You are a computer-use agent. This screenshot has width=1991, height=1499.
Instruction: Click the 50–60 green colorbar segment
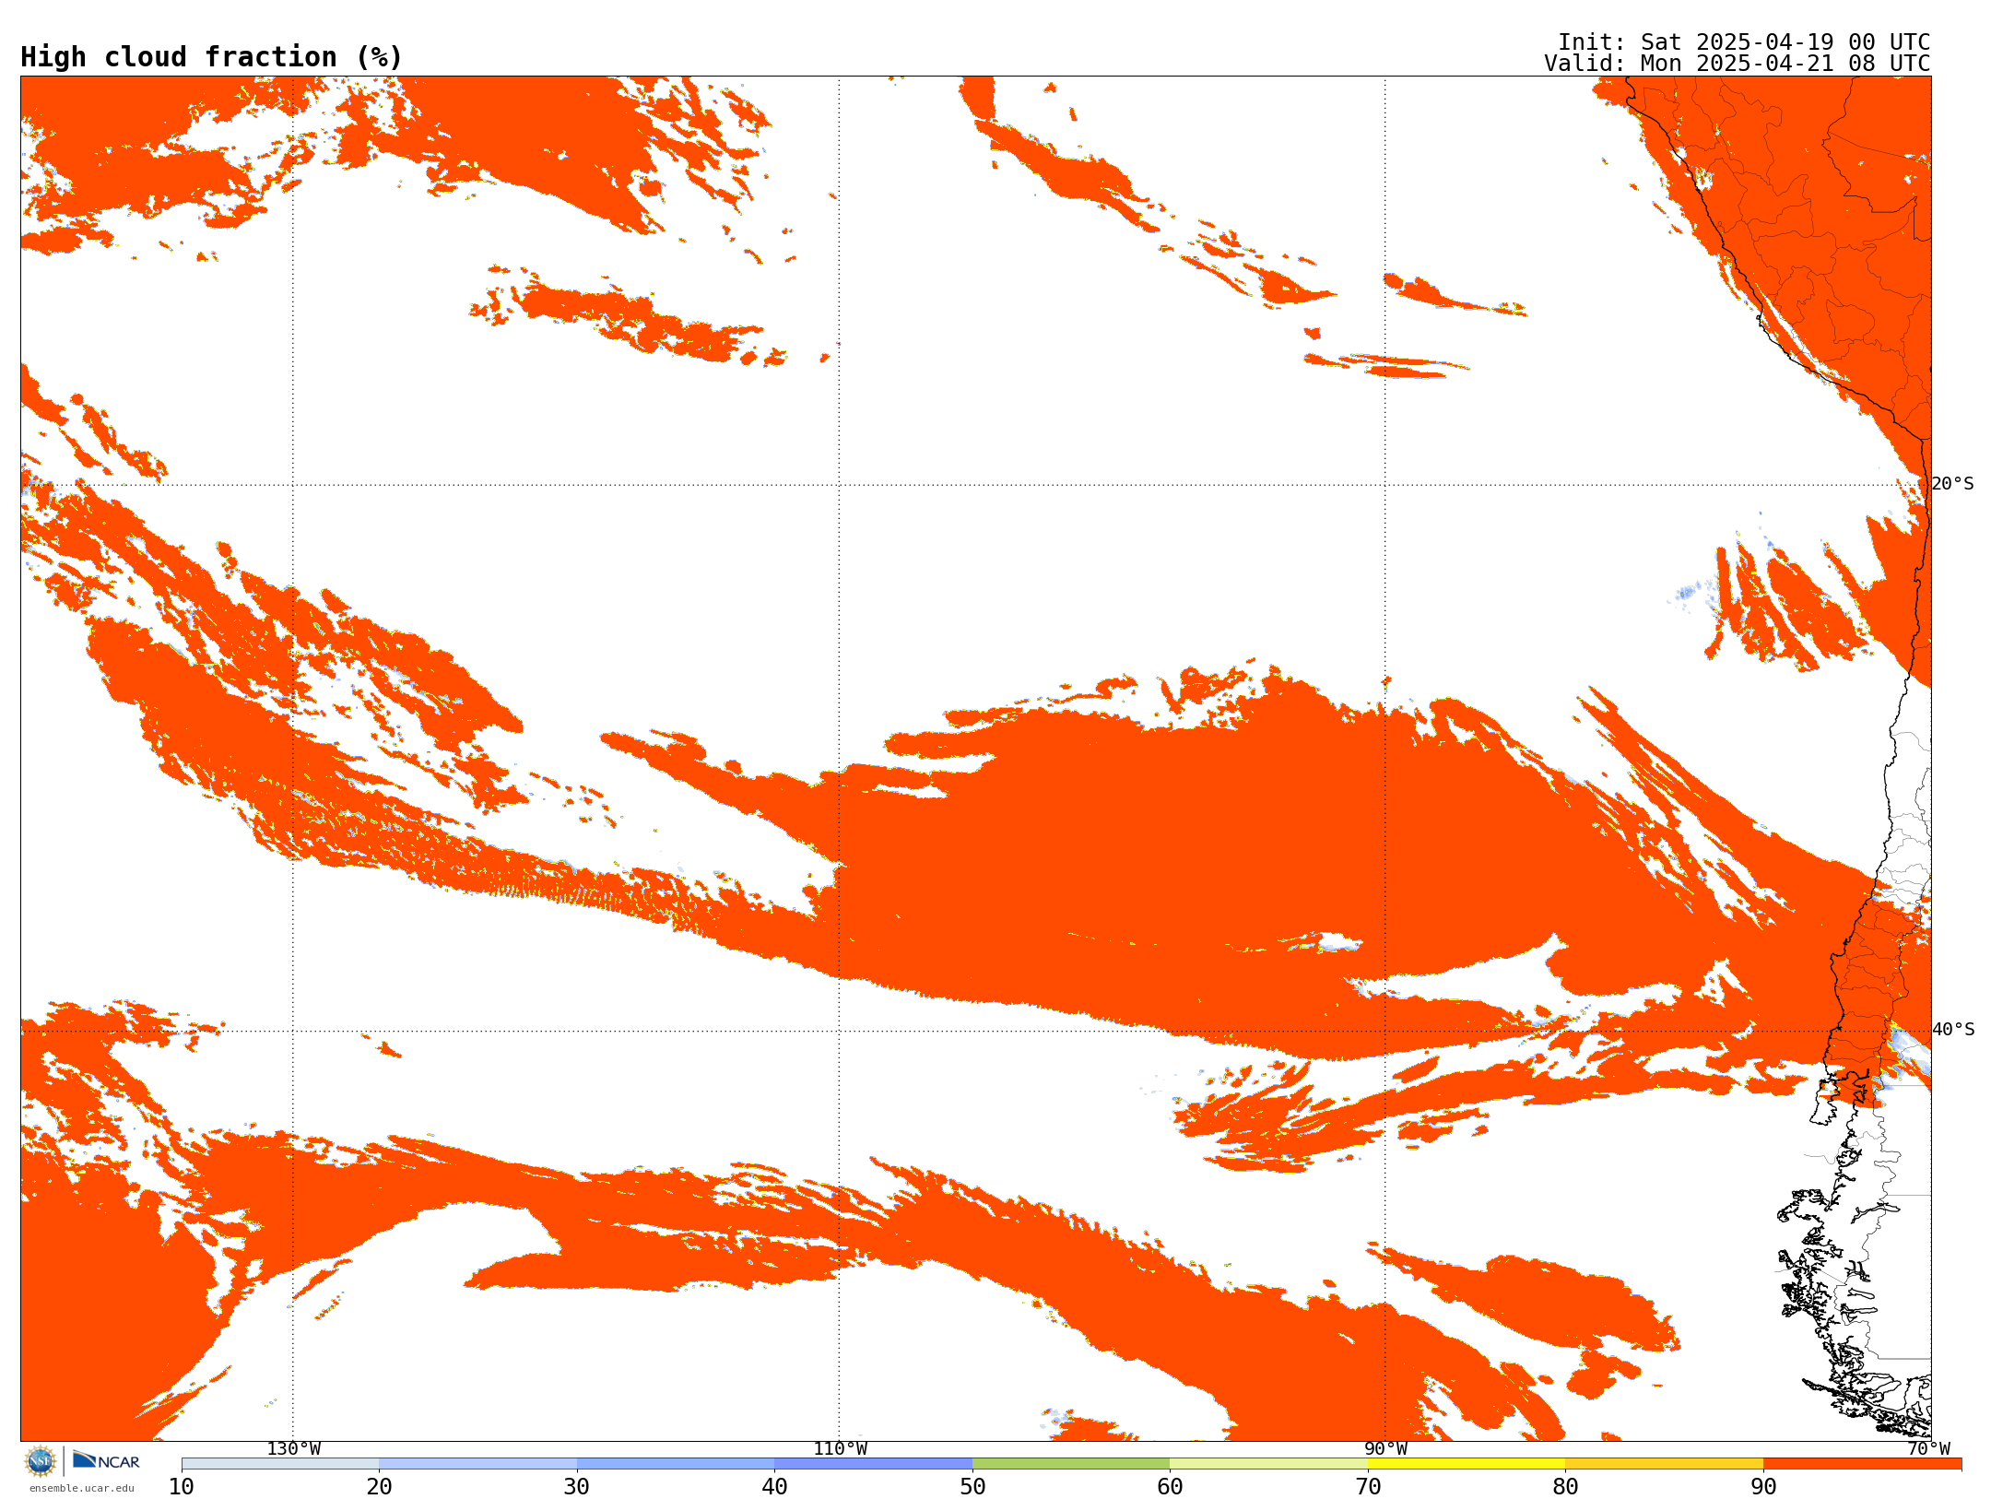(1071, 1464)
